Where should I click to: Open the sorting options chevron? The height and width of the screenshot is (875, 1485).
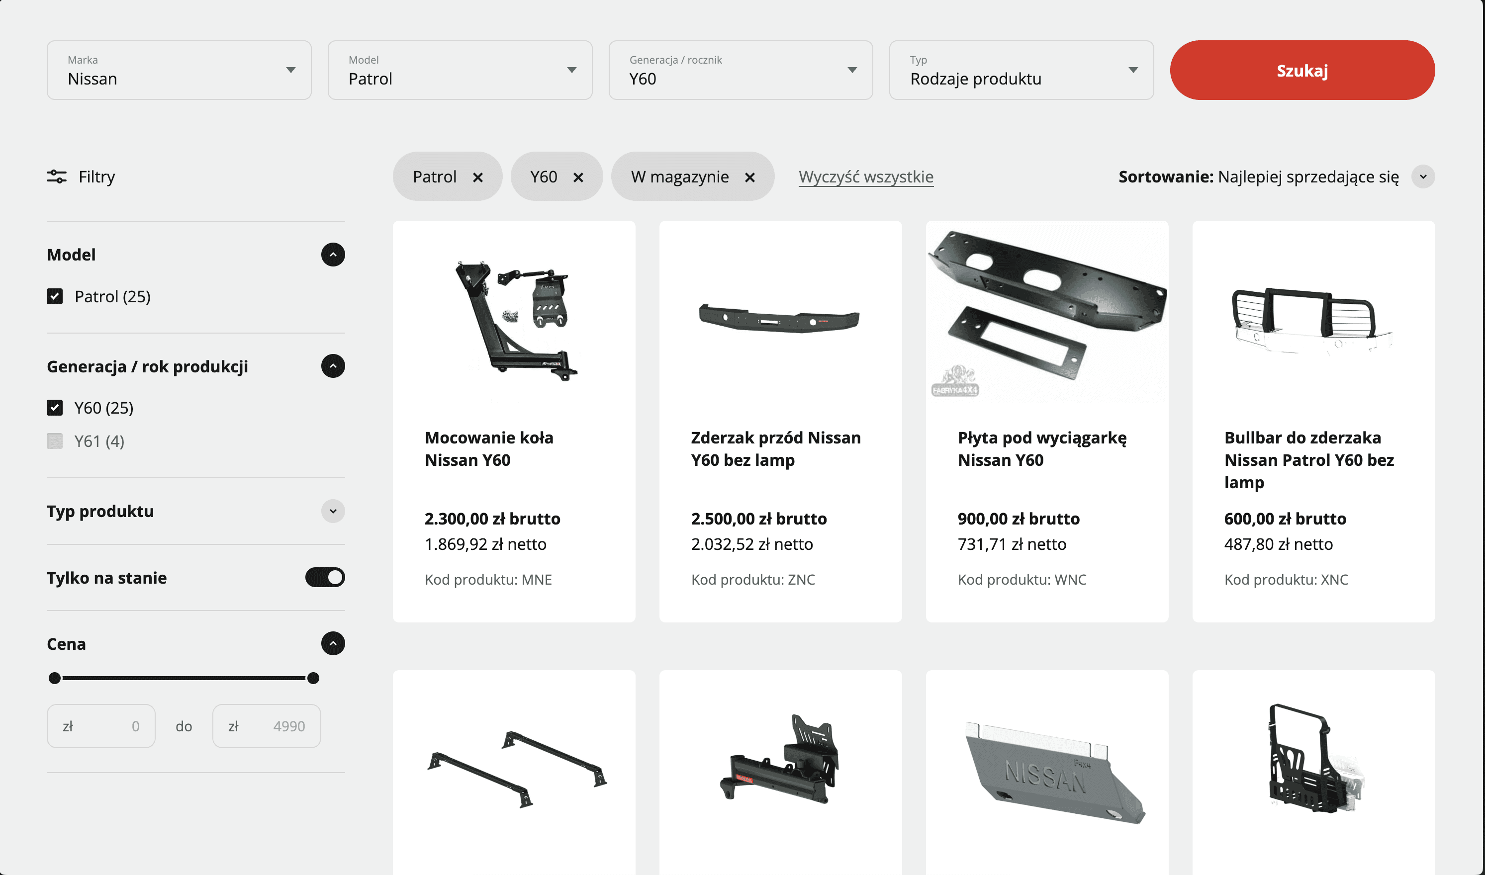[x=1422, y=177]
